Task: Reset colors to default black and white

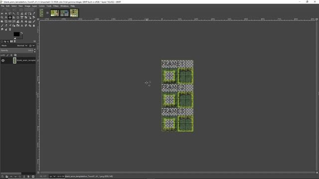Action: 15,38
